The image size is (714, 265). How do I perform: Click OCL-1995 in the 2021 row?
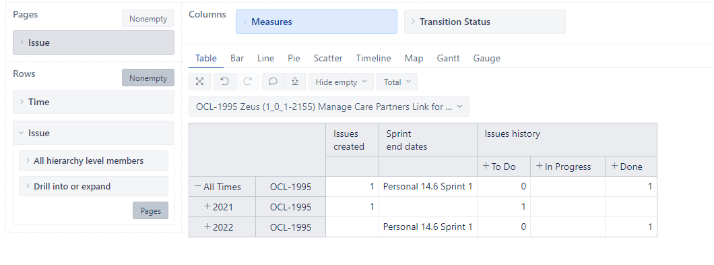coord(290,206)
